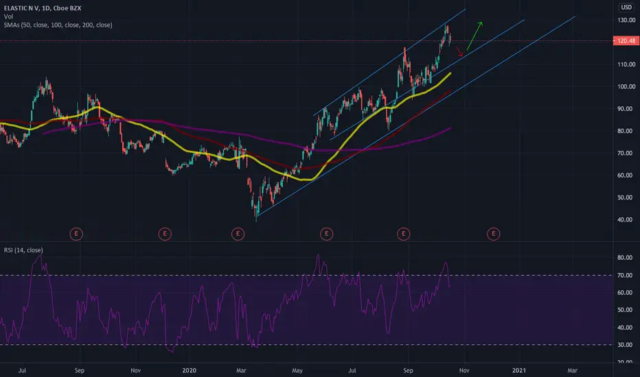
Task: Click the right end of the purple 200 SMA line
Action: point(450,128)
